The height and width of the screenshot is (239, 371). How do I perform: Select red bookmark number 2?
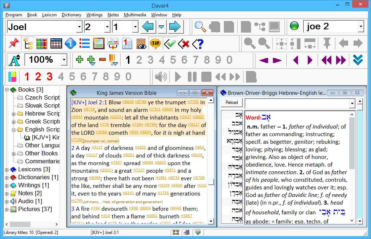(x=38, y=77)
